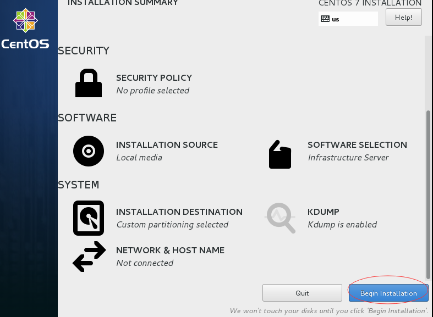Click the 'Custom partitioning selected' text
The height and width of the screenshot is (317, 433).
click(172, 225)
